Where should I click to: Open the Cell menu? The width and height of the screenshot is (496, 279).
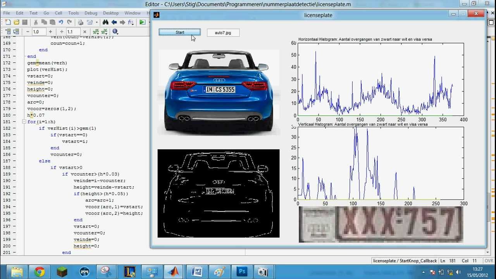(58, 13)
